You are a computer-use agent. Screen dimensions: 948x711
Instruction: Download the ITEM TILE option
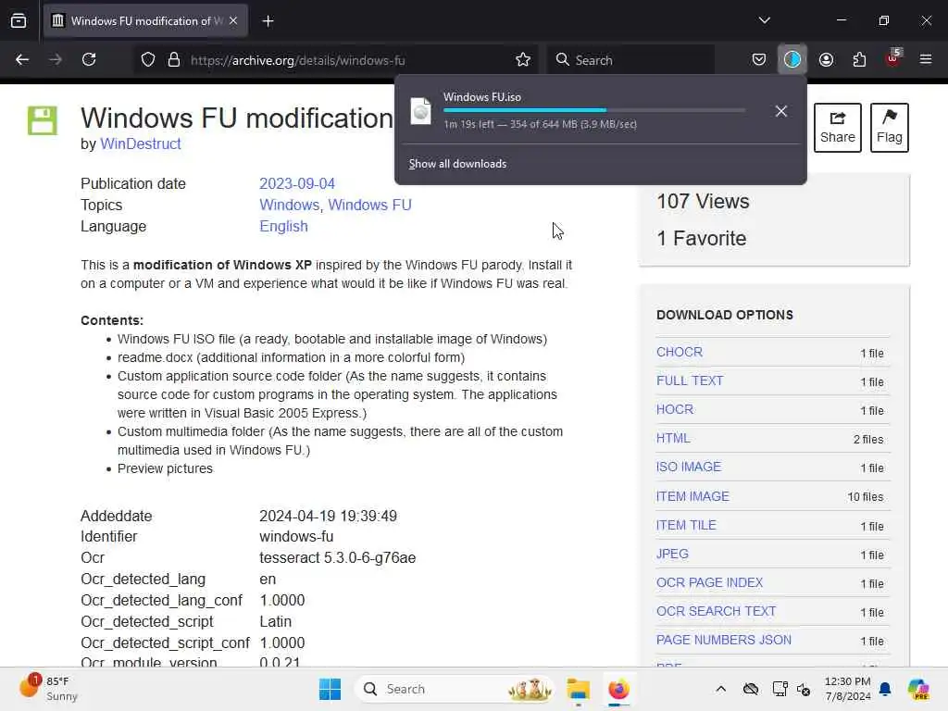point(686,525)
